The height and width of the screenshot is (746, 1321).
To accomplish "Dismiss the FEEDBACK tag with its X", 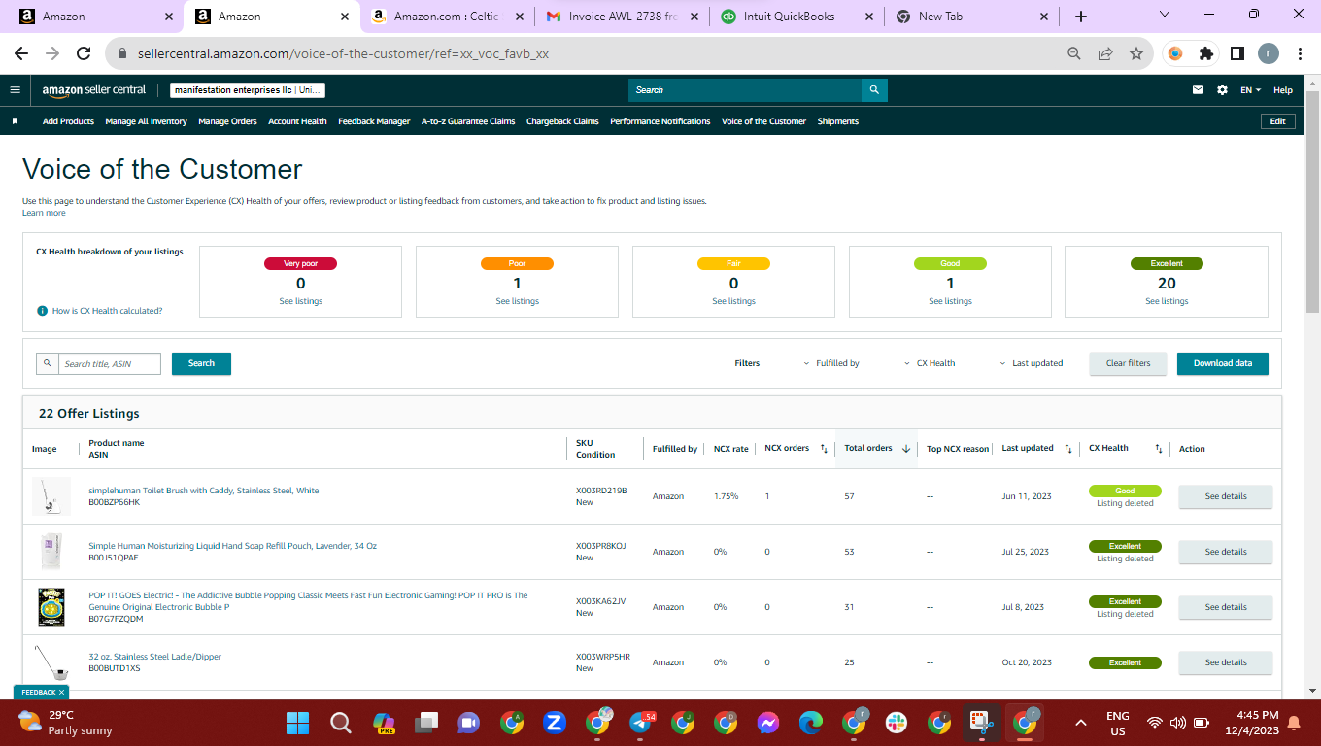I will (x=62, y=693).
